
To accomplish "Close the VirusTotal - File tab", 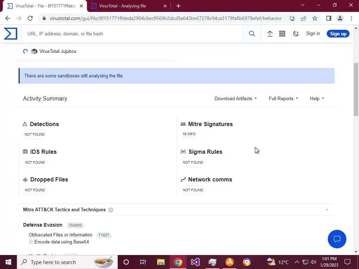I will (81, 6).
